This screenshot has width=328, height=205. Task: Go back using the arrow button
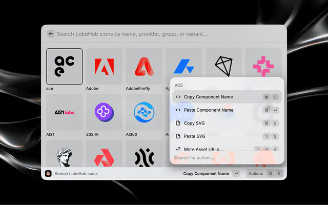pos(51,34)
